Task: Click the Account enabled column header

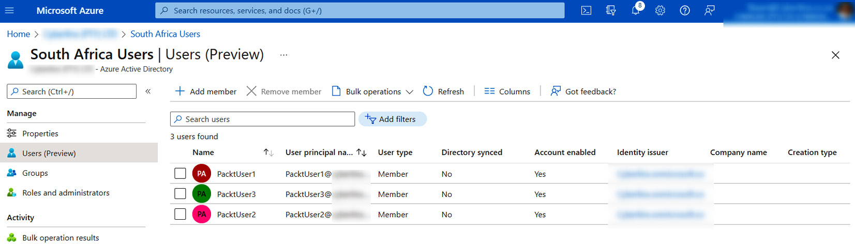Action: (565, 152)
